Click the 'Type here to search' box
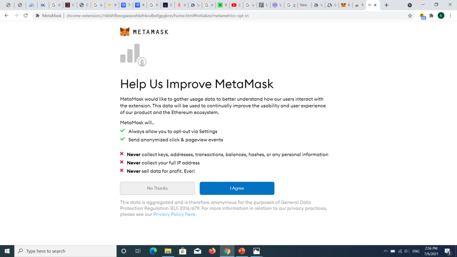Image resolution: width=457 pixels, height=257 pixels. click(x=65, y=251)
